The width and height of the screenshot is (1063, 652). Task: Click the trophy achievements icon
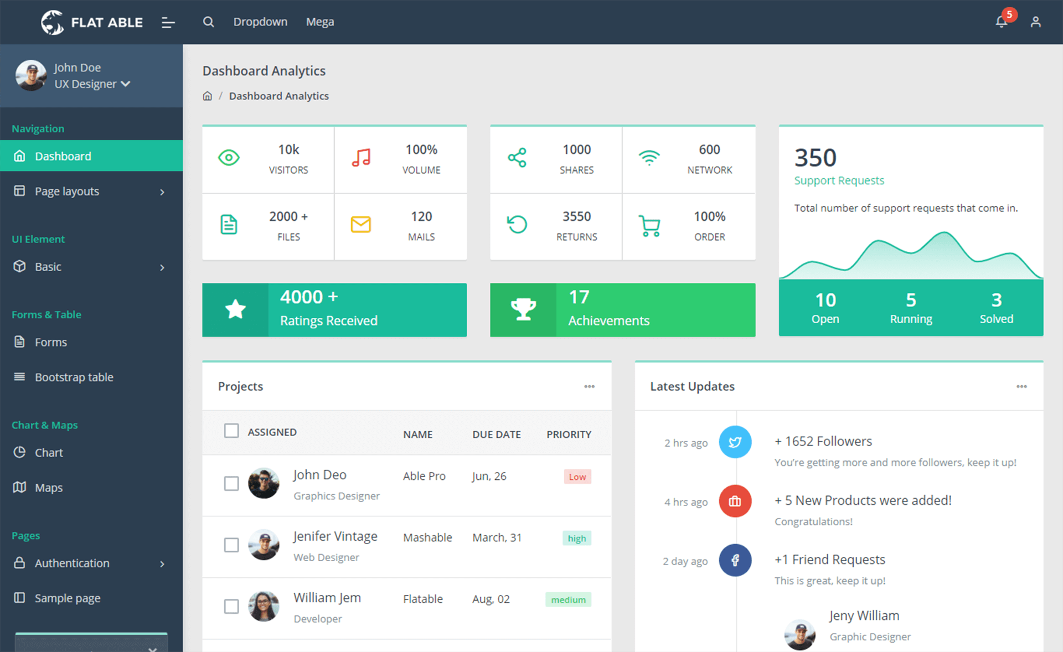[523, 309]
